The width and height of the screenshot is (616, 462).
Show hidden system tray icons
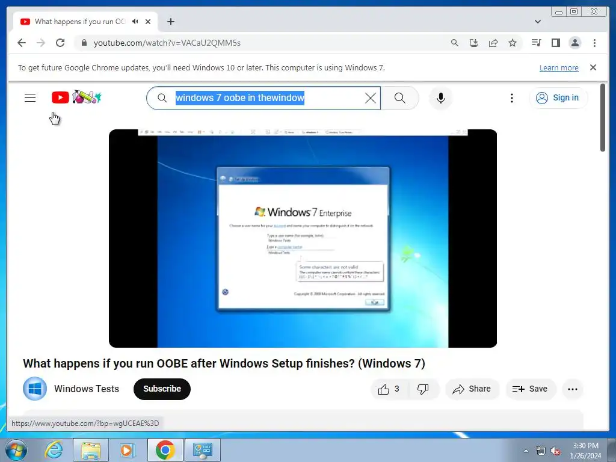pyautogui.click(x=526, y=451)
